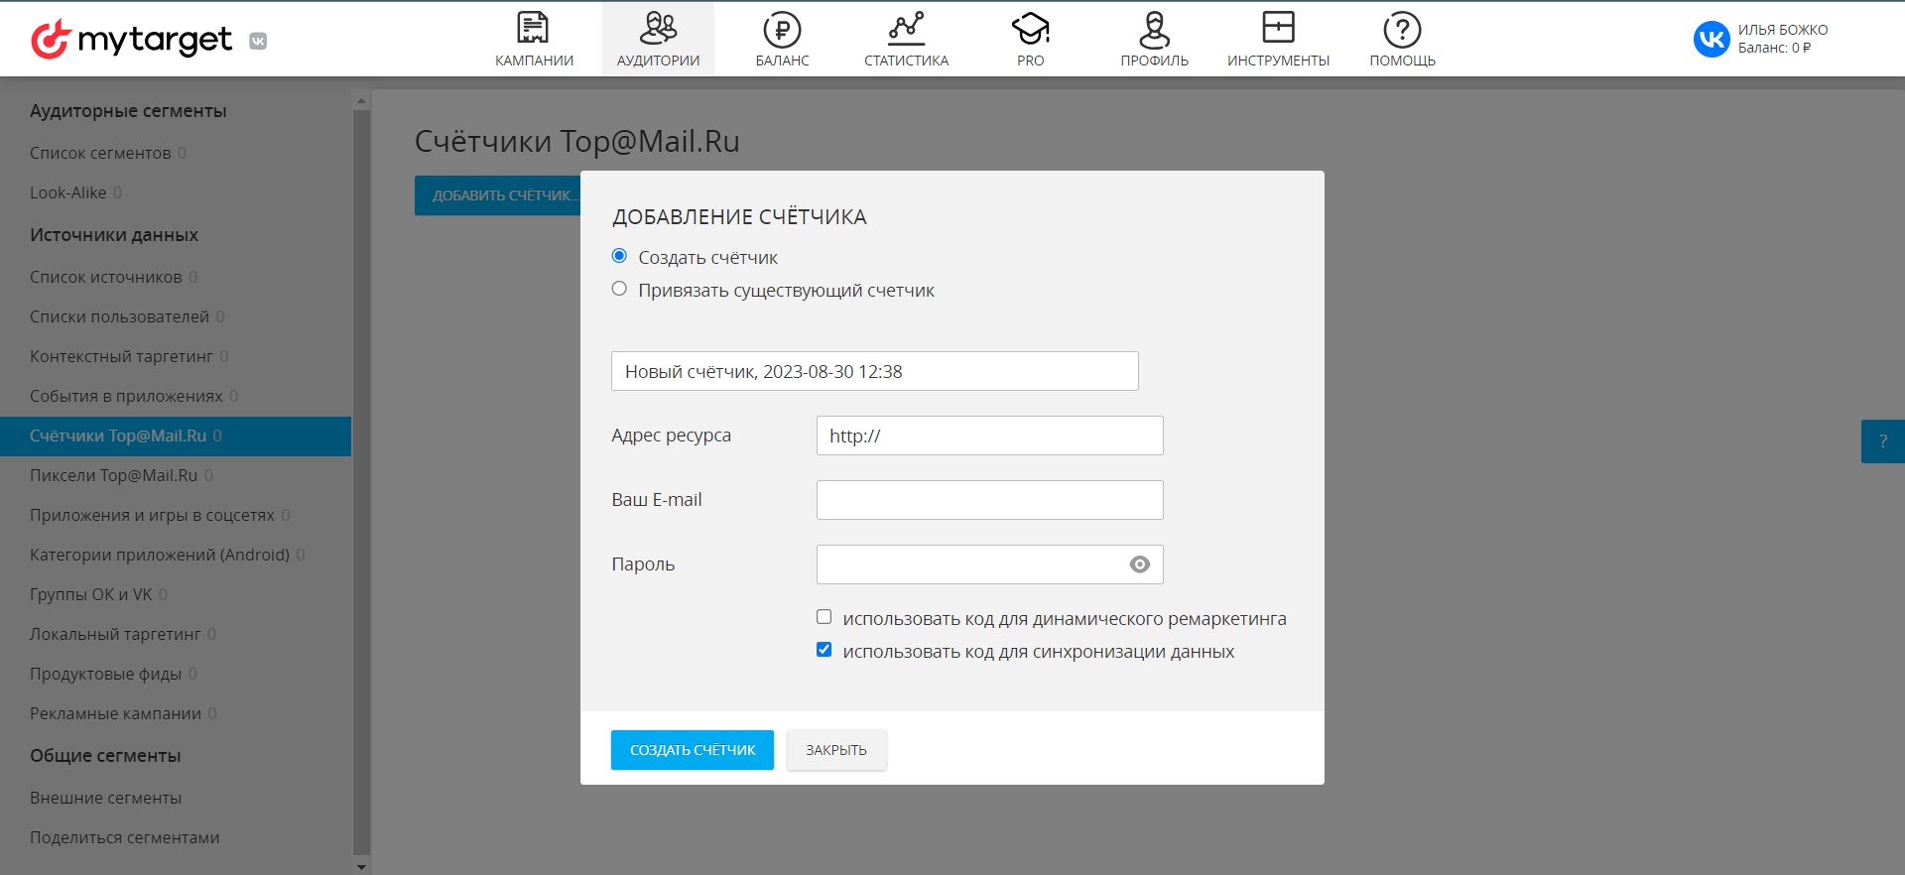1905x875 pixels.
Task: Open Список сегментов in sidebar
Action: click(x=100, y=153)
